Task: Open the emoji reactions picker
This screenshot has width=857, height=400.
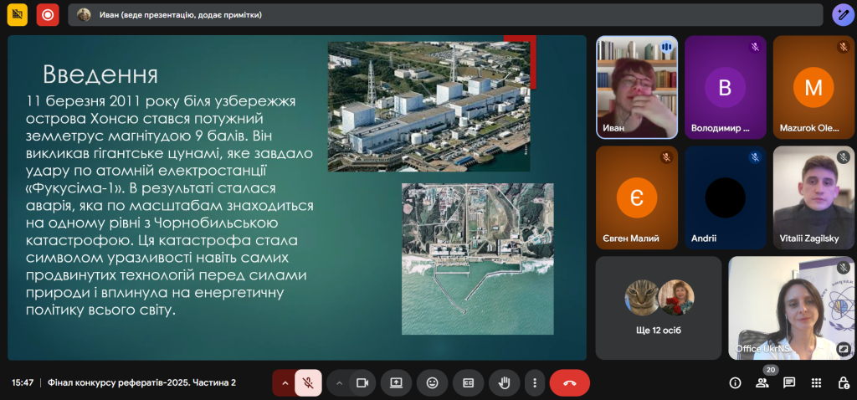Action: click(x=433, y=382)
